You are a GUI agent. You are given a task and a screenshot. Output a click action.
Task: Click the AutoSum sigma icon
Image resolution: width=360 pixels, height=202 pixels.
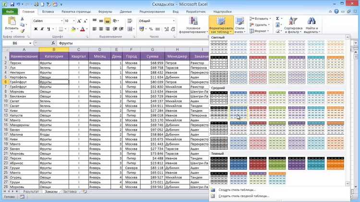[277, 19]
